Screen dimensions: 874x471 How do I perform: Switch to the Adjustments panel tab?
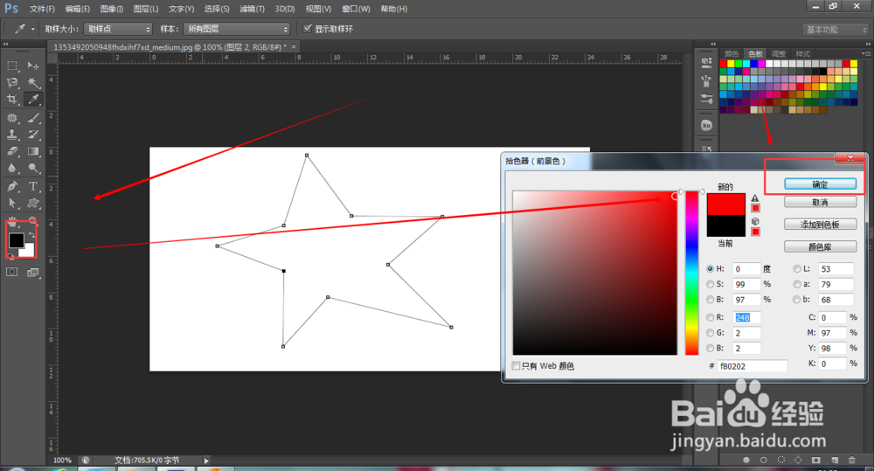coord(779,53)
